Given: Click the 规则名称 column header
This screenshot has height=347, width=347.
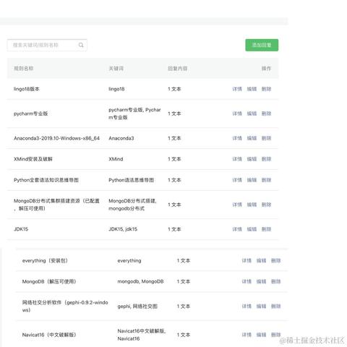Looking at the screenshot, I should (24, 69).
